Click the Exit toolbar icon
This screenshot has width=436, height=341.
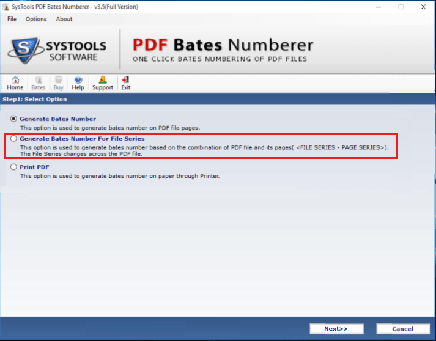[x=126, y=83]
